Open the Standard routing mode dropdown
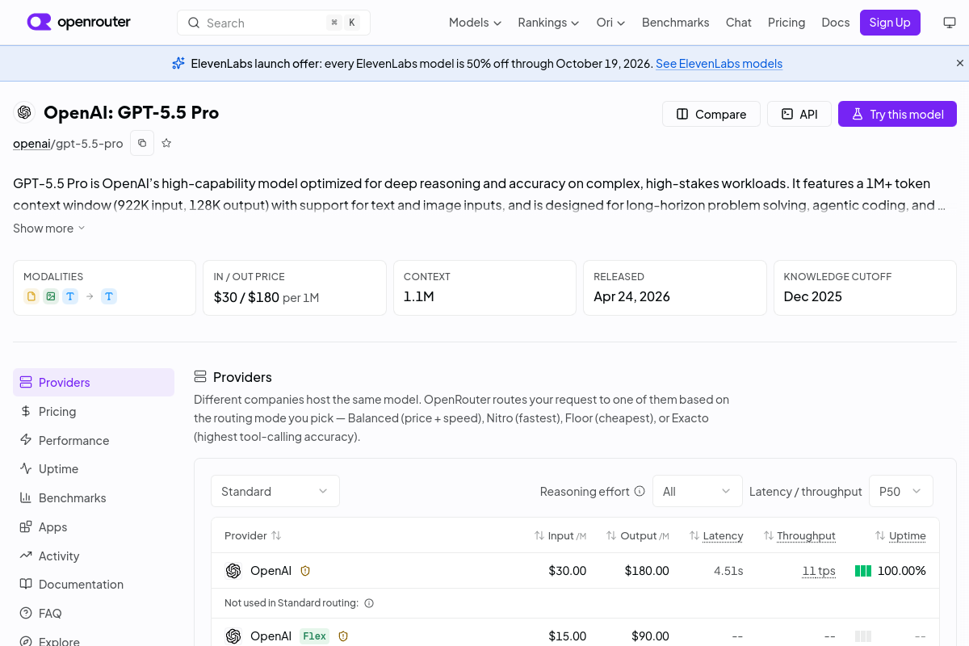Screen dimensions: 969x646 click(x=275, y=491)
